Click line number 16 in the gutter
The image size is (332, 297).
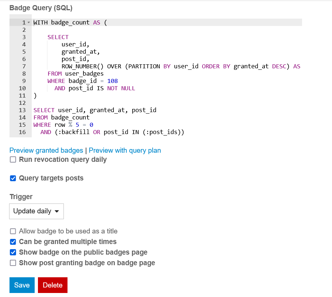pyautogui.click(x=22, y=132)
